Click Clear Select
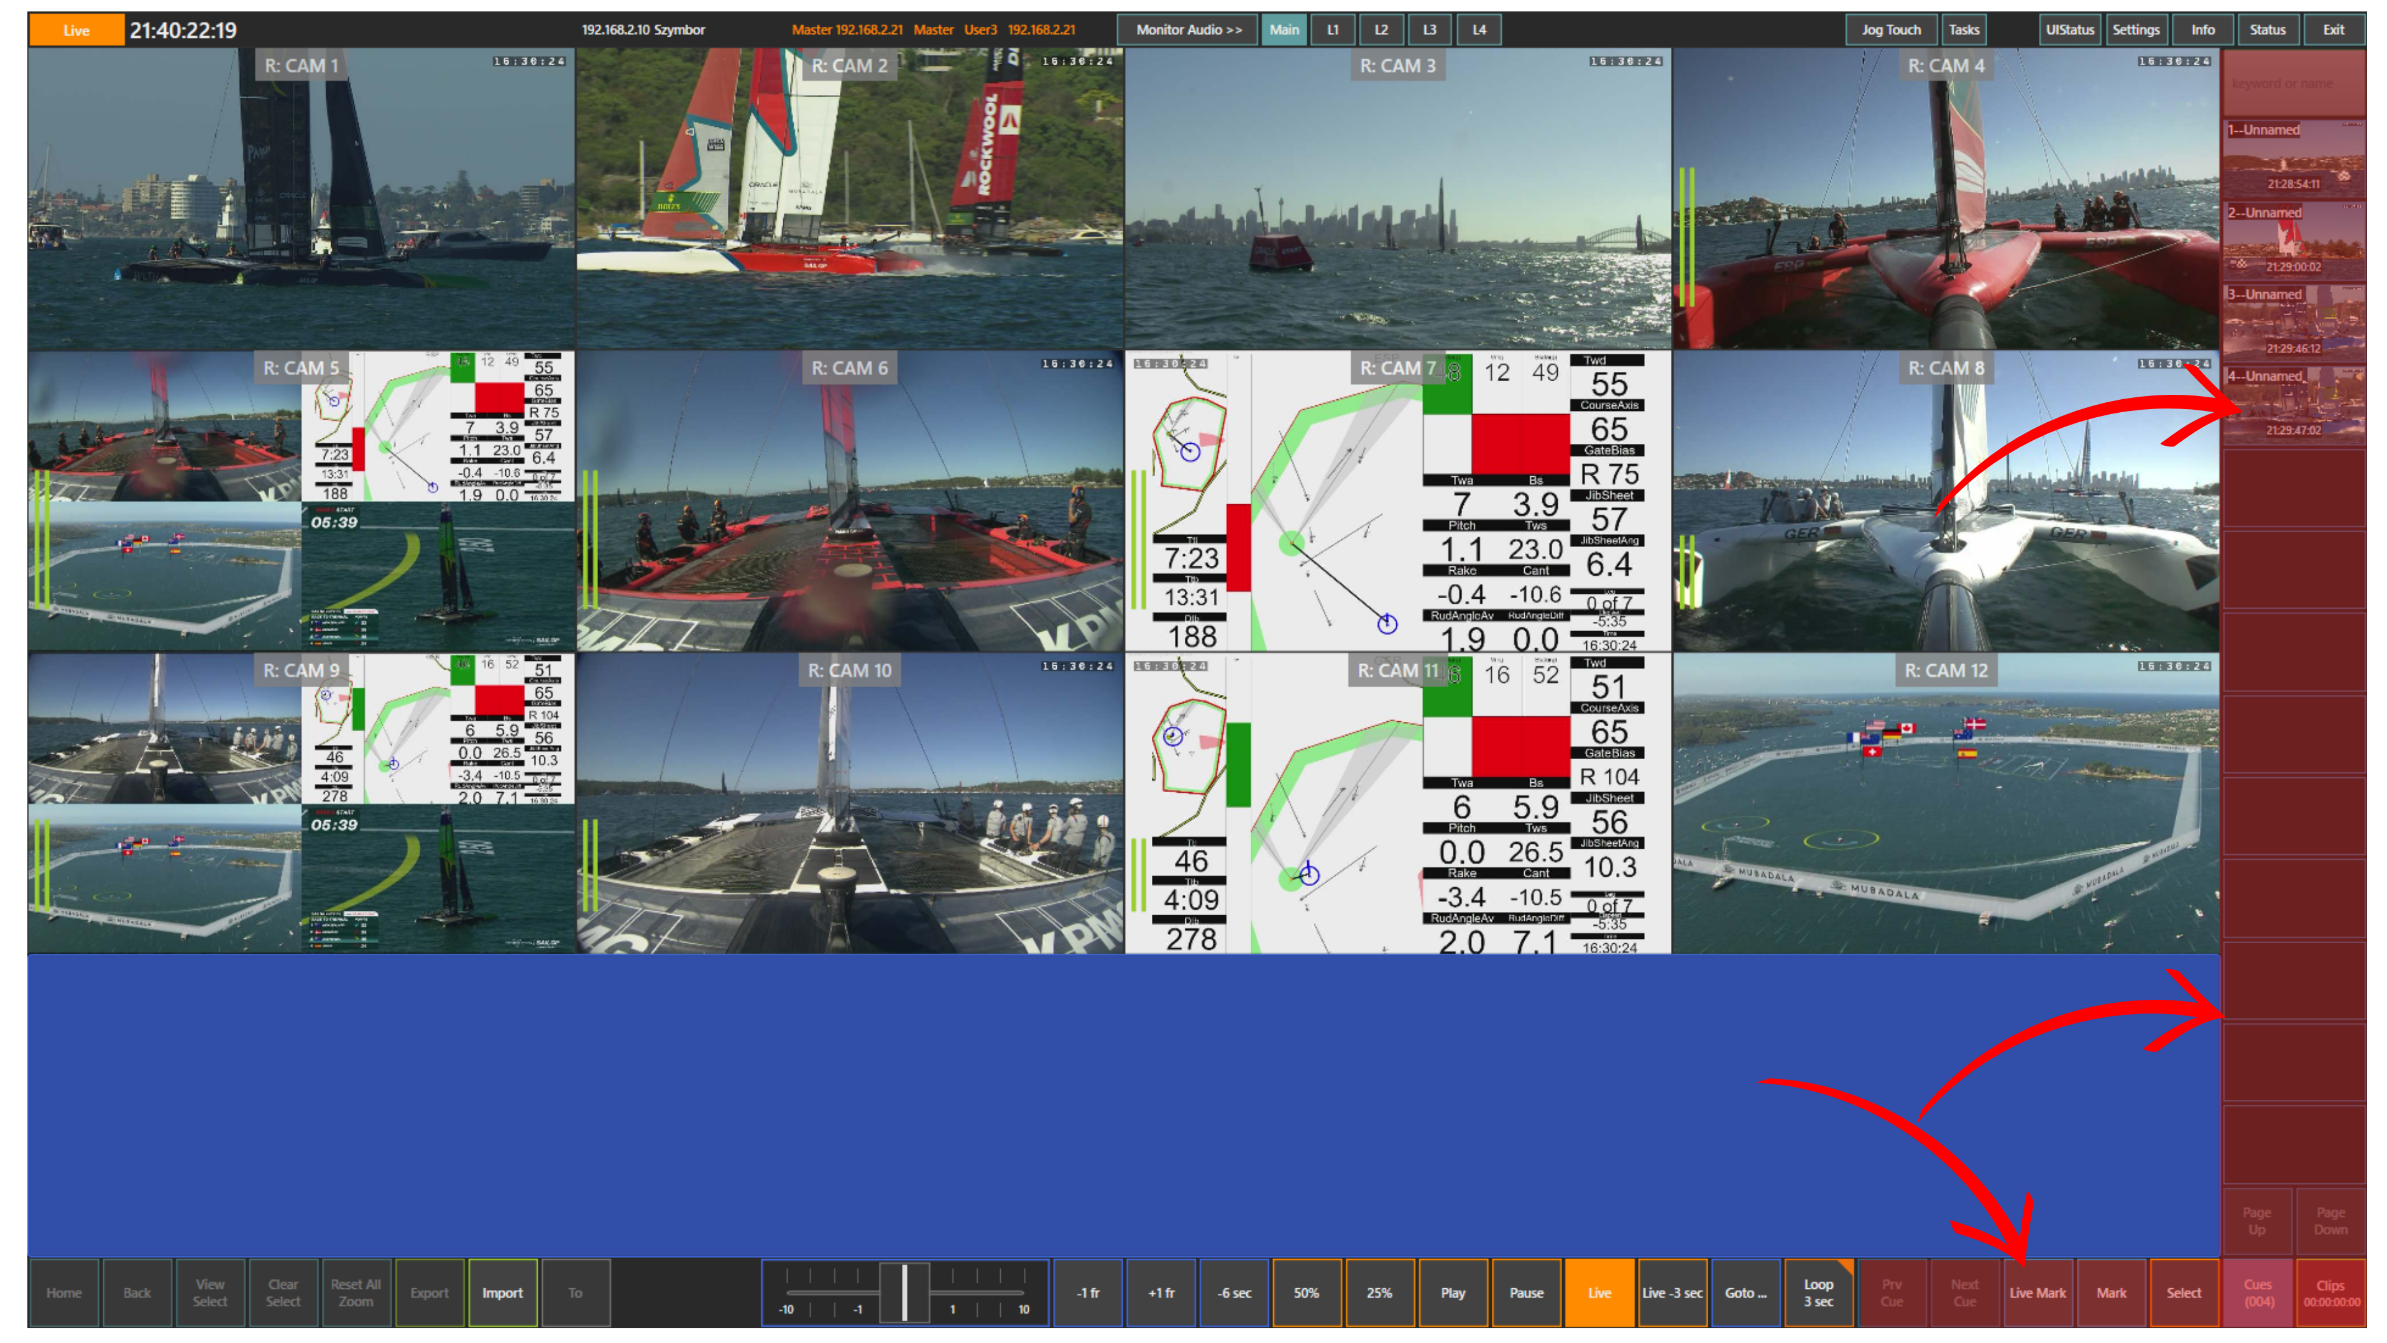The image size is (2387, 1343). 283,1292
